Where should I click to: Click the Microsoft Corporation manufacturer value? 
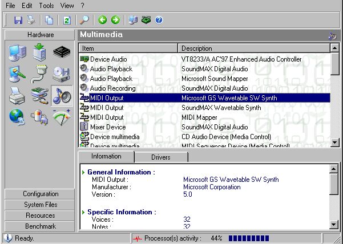212,187
